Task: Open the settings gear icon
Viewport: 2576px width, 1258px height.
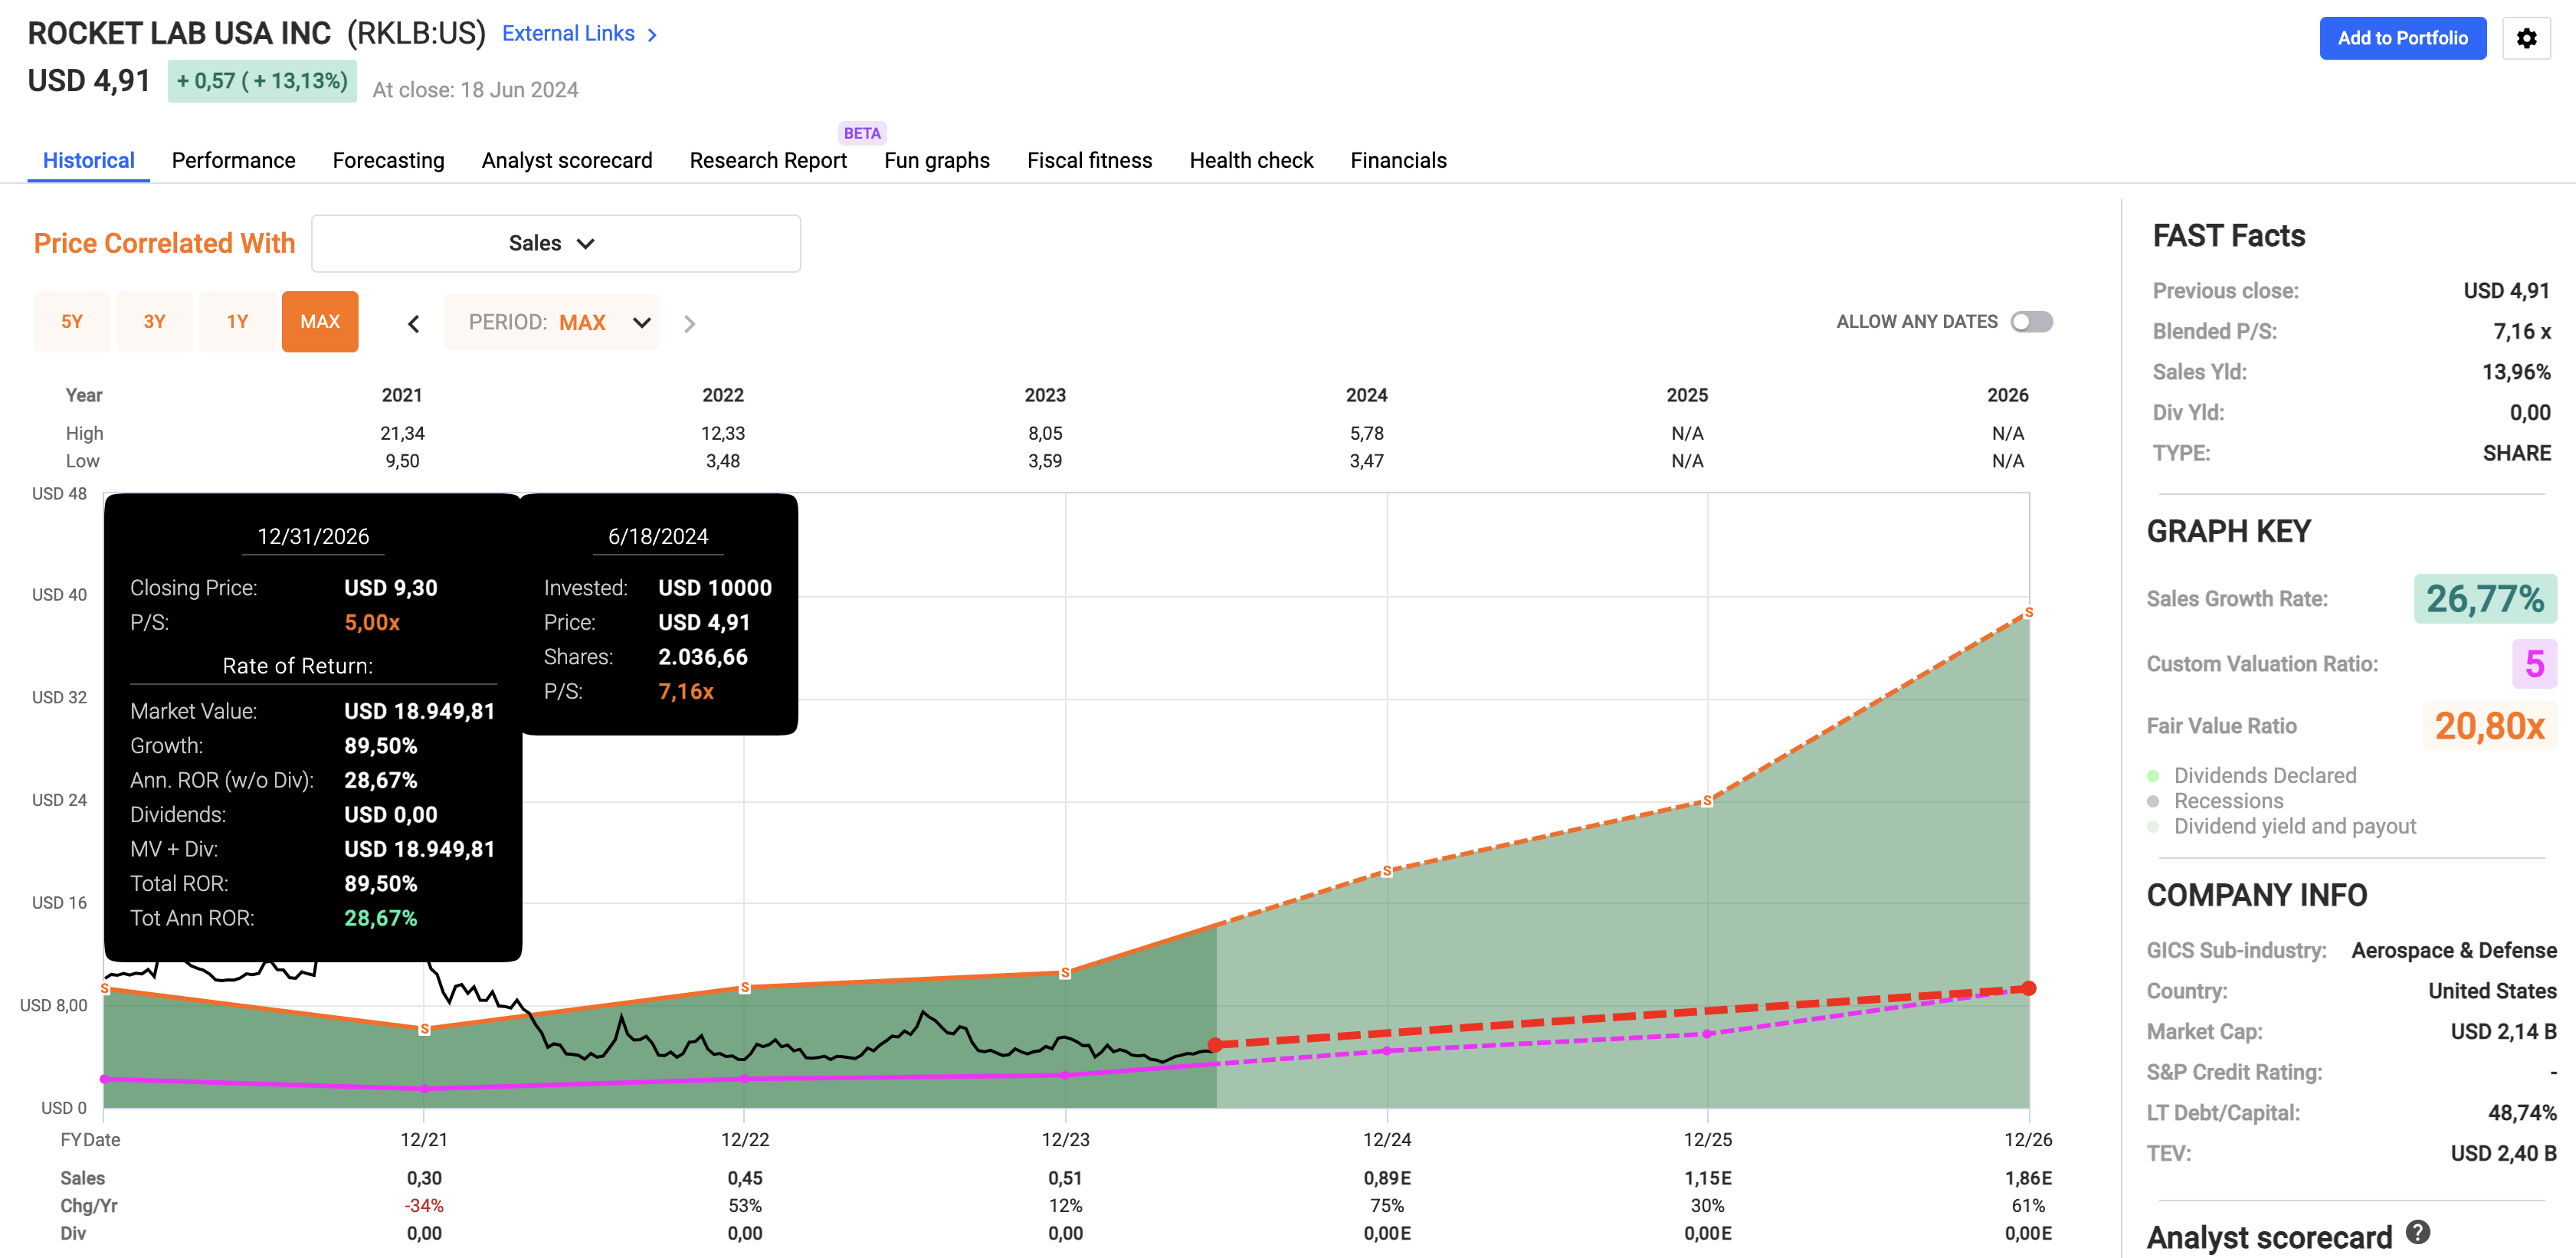Action: tap(2526, 38)
